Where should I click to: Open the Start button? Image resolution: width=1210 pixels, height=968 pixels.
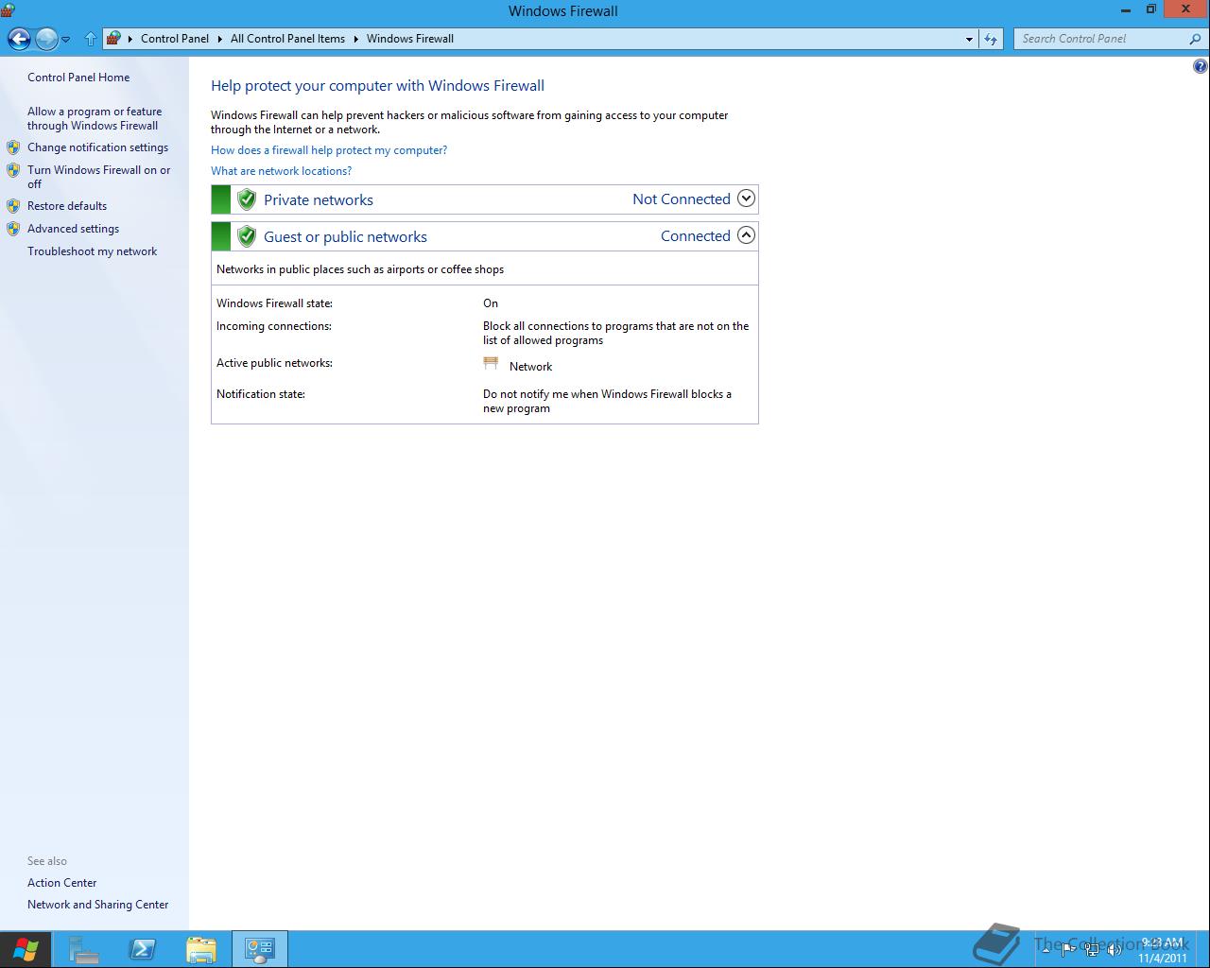pos(25,949)
